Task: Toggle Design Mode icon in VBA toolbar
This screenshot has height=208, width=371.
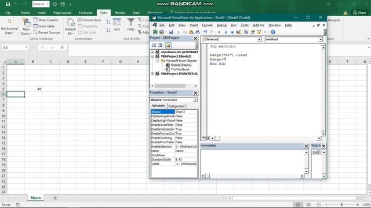Action: [x=238, y=32]
